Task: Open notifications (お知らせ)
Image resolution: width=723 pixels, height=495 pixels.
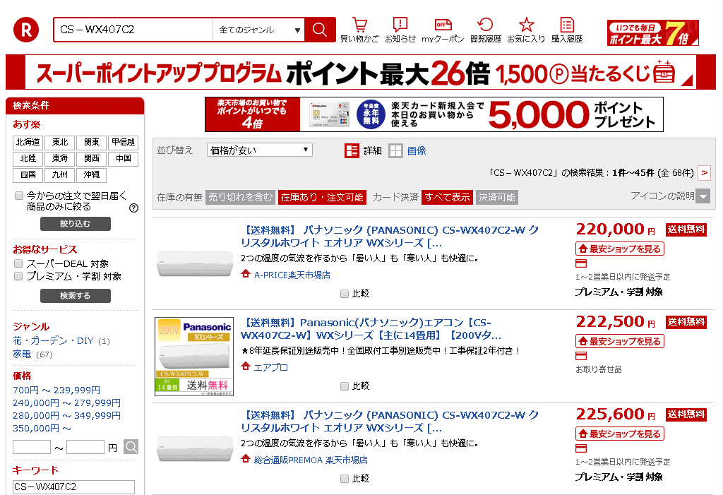Action: (400, 30)
